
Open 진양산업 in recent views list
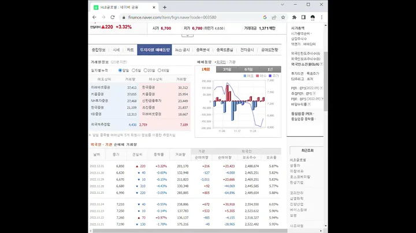point(296,204)
